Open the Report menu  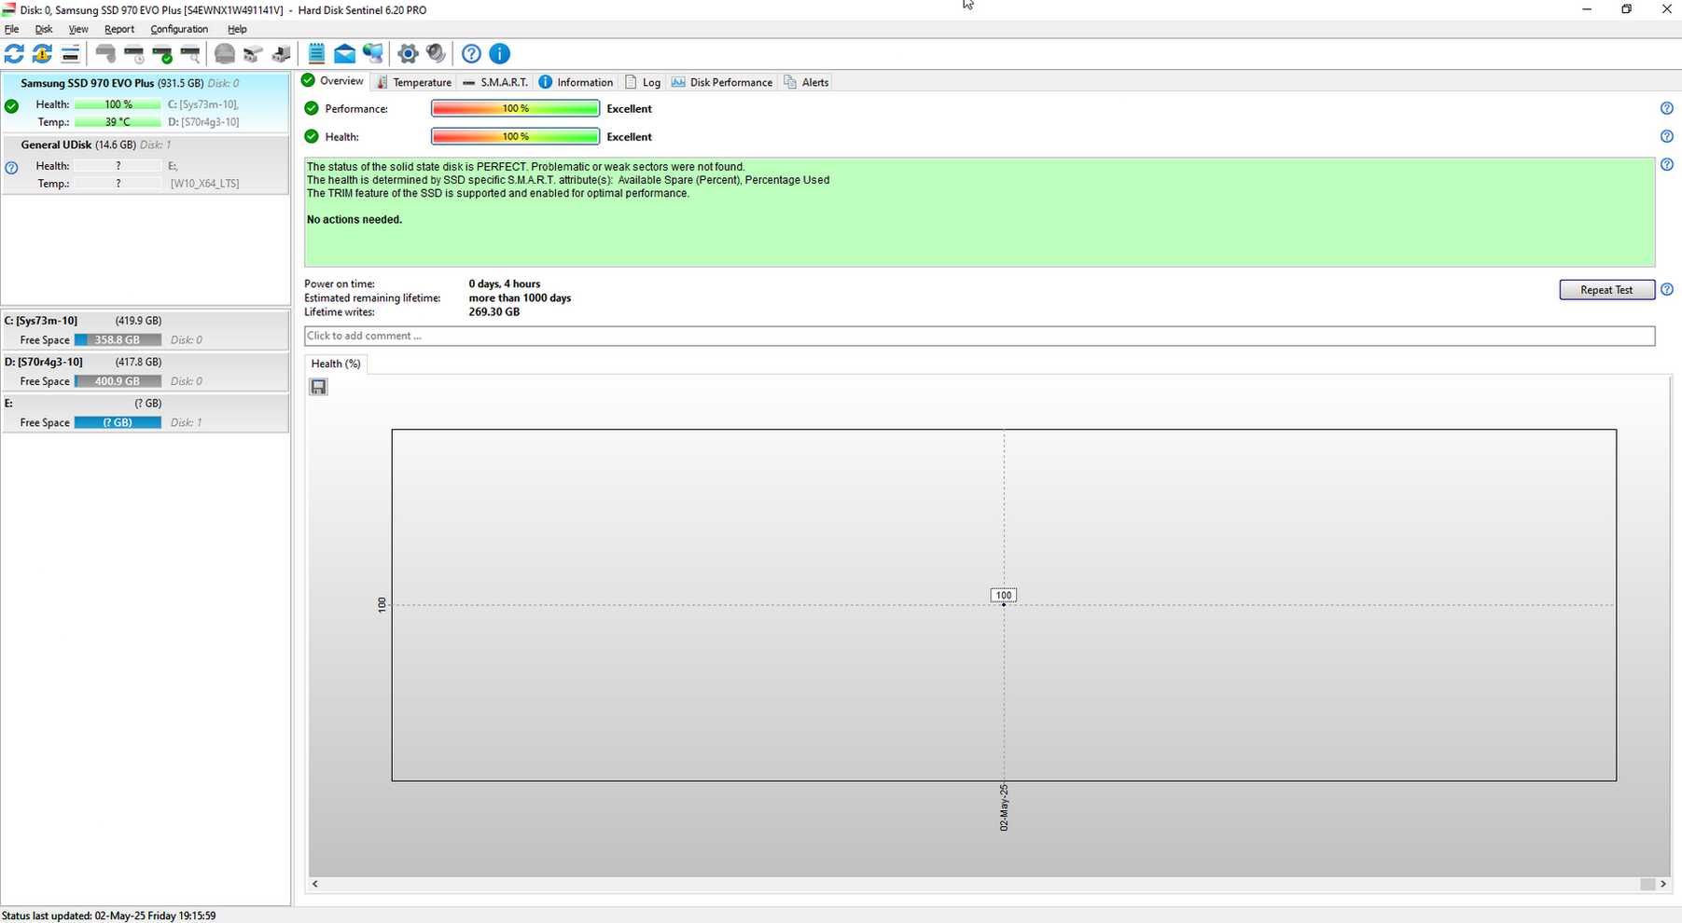point(119,29)
